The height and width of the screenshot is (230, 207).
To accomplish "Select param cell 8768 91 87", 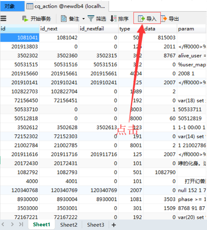I will coord(192,208).
